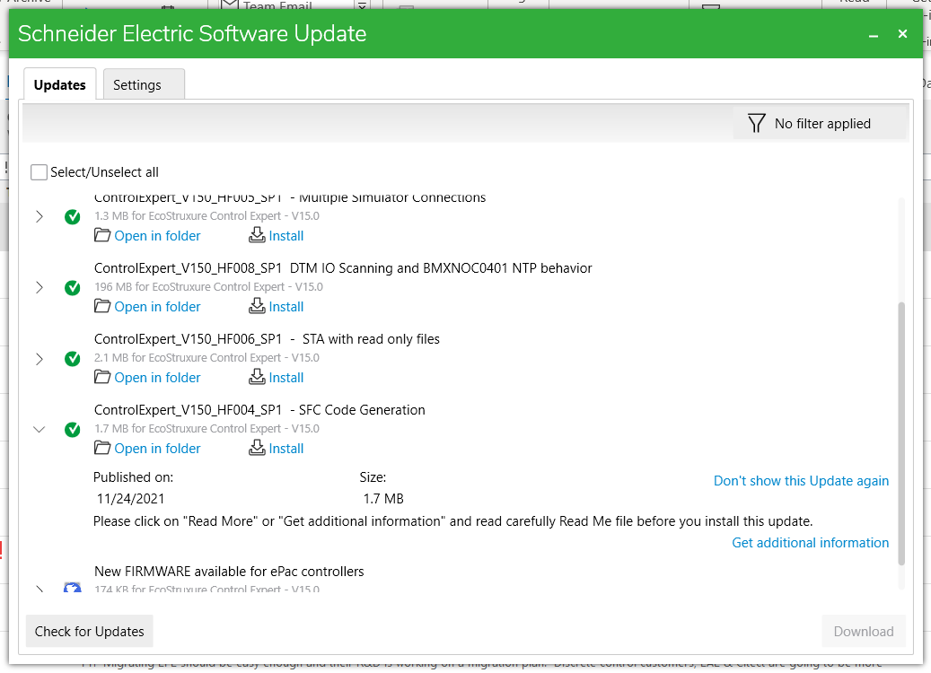Select New FIRMWARE available for ePac controllers
Image resolution: width=931 pixels, height=673 pixels.
click(229, 572)
